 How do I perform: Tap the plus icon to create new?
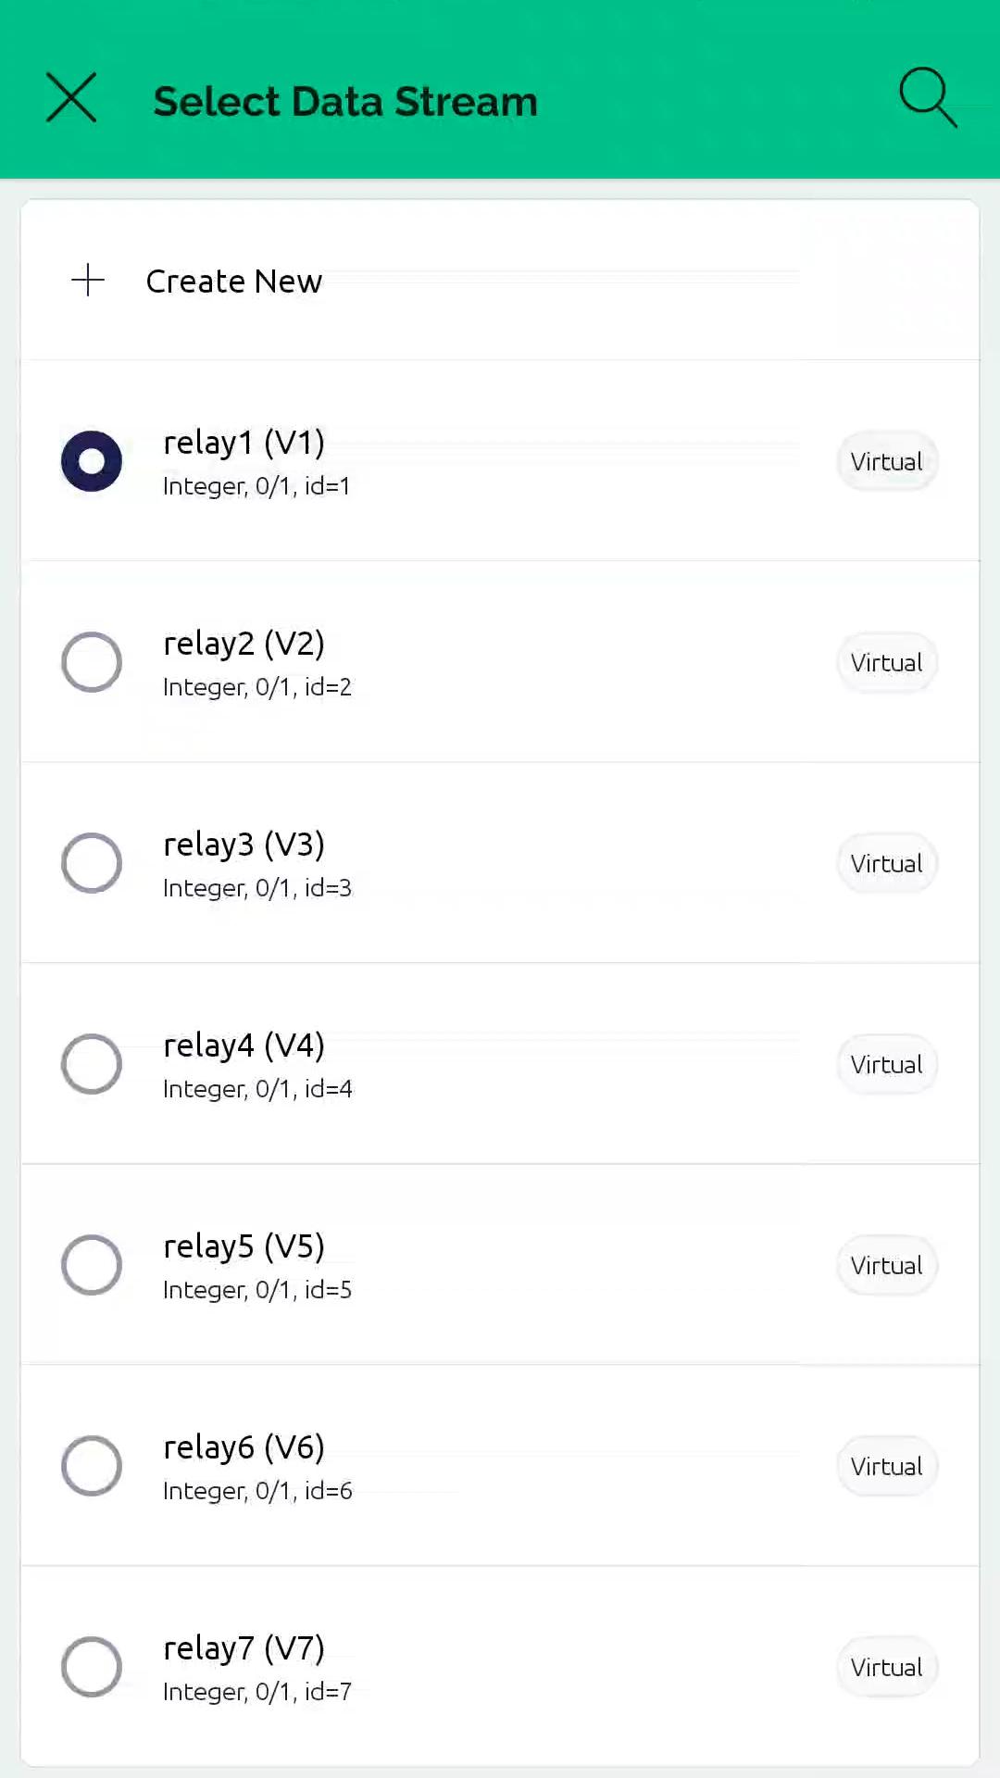point(88,280)
